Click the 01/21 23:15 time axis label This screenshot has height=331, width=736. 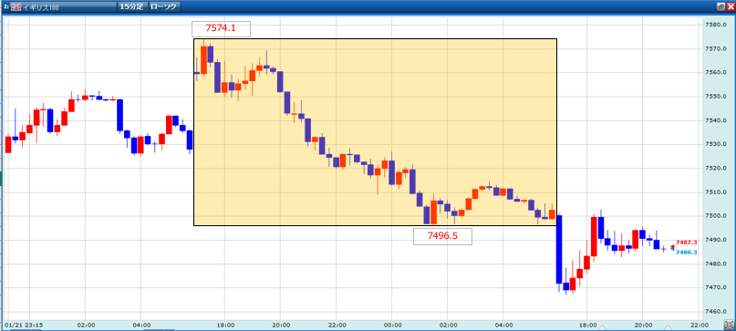[25, 325]
